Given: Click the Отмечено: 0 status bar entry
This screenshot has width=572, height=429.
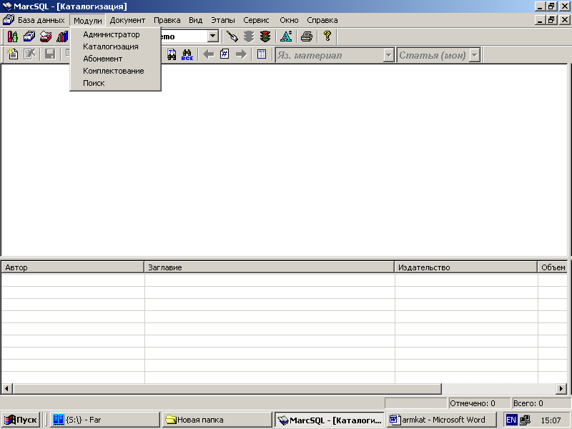Looking at the screenshot, I should (x=478, y=403).
